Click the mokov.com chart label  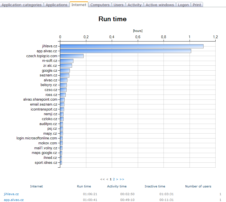point(48,143)
